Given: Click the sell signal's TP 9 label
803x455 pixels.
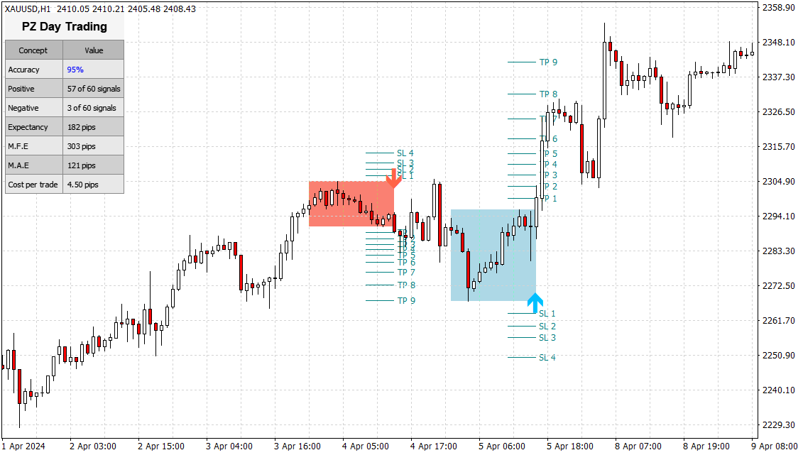Looking at the screenshot, I should click(406, 300).
